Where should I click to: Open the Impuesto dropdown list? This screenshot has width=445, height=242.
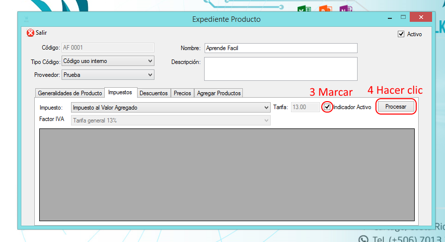point(170,108)
